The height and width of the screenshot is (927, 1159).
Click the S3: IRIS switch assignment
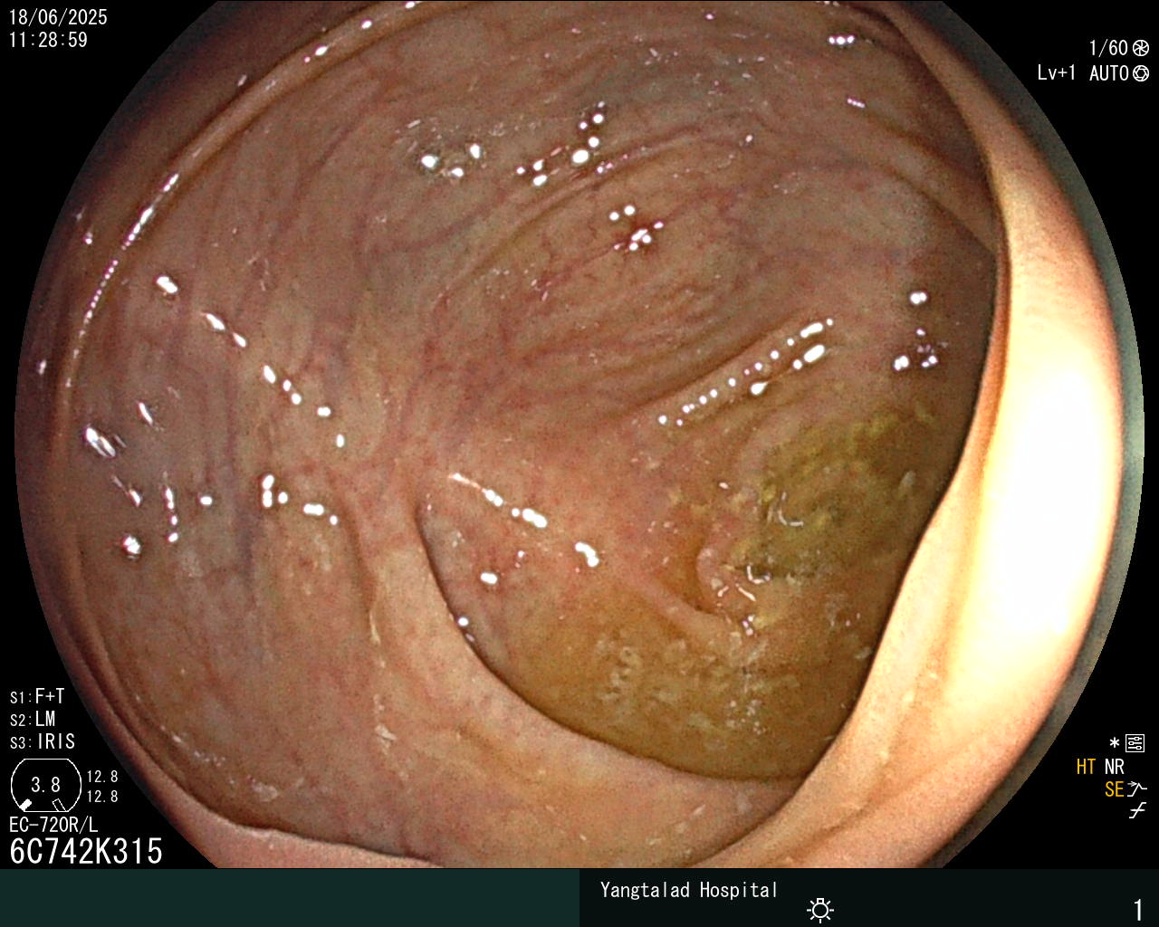pyautogui.click(x=43, y=741)
